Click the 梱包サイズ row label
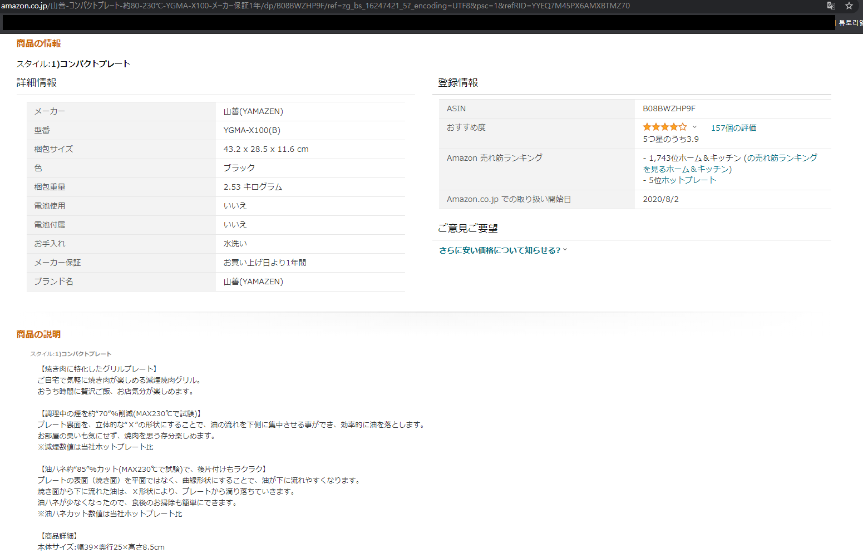 (x=53, y=149)
